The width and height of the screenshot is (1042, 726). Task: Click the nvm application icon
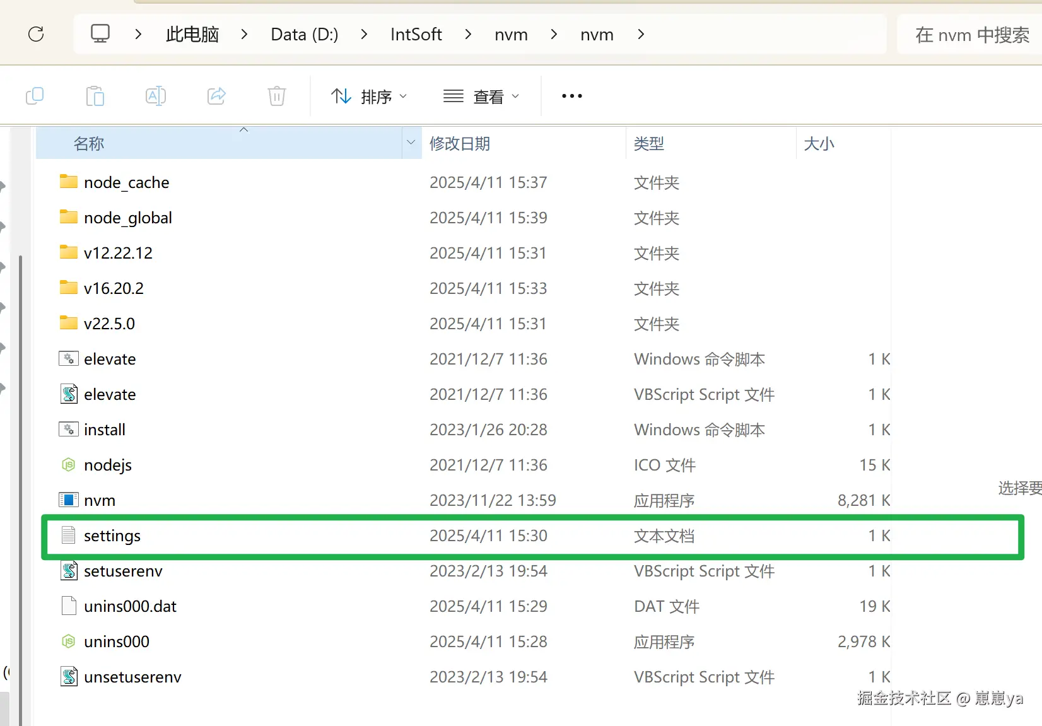(x=69, y=500)
